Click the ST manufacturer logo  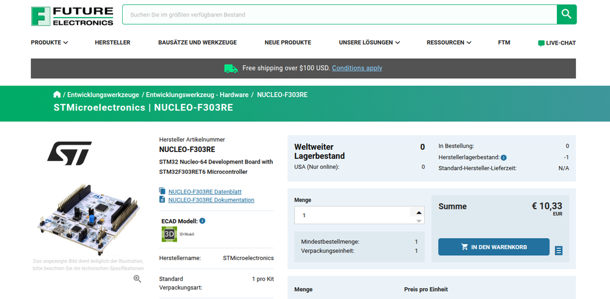pyautogui.click(x=69, y=153)
